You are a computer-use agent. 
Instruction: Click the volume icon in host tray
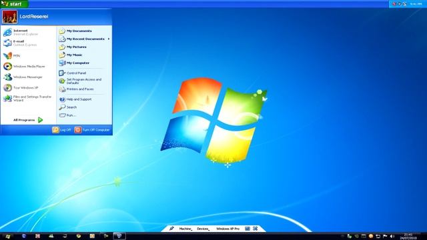[392, 236]
